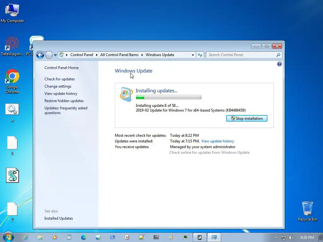Launch Microsoft Edge from the taskbar

tap(83, 238)
